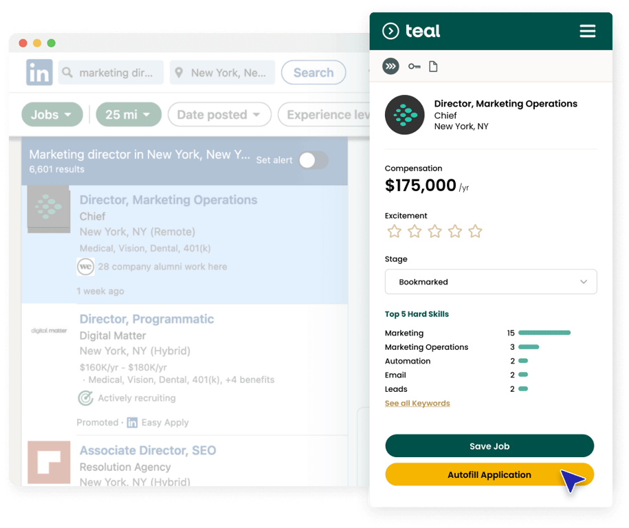
Task: Open the Experience level filter dropdown
Action: 324,114
